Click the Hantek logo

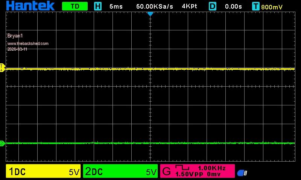30,6
